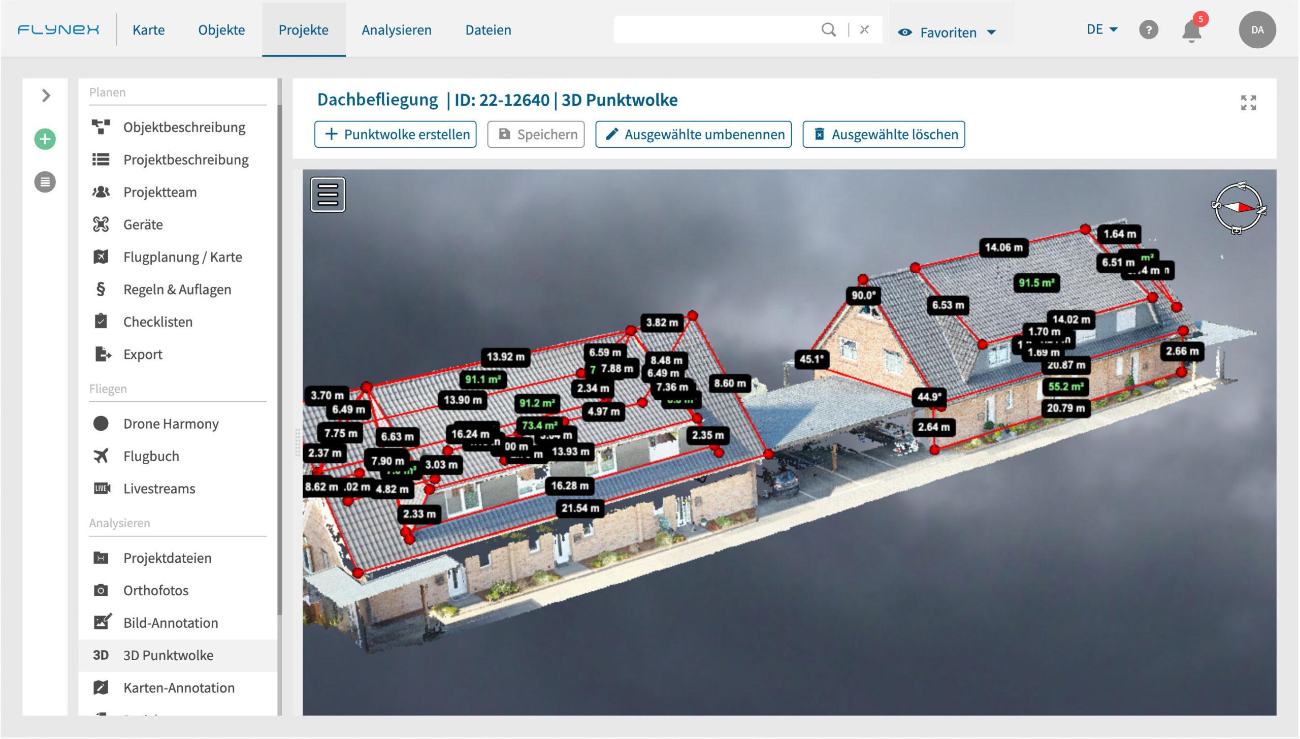Clear the search field with the X

point(864,30)
